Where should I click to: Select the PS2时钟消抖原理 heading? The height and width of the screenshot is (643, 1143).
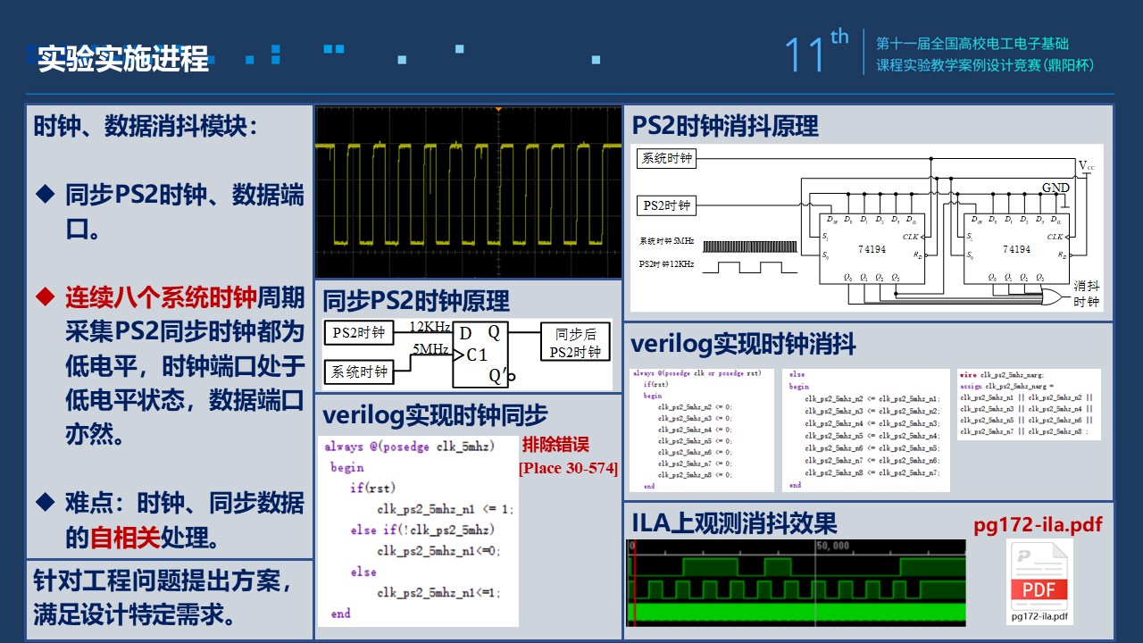pyautogui.click(x=725, y=126)
